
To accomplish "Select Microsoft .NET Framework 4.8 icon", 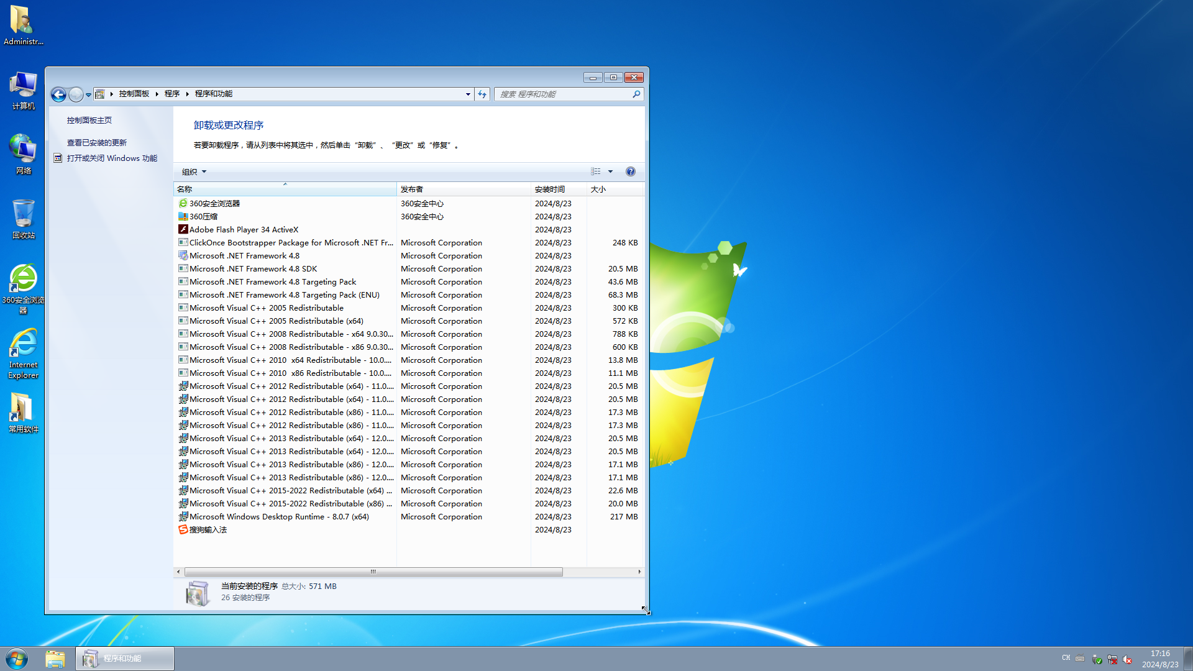I will click(183, 256).
